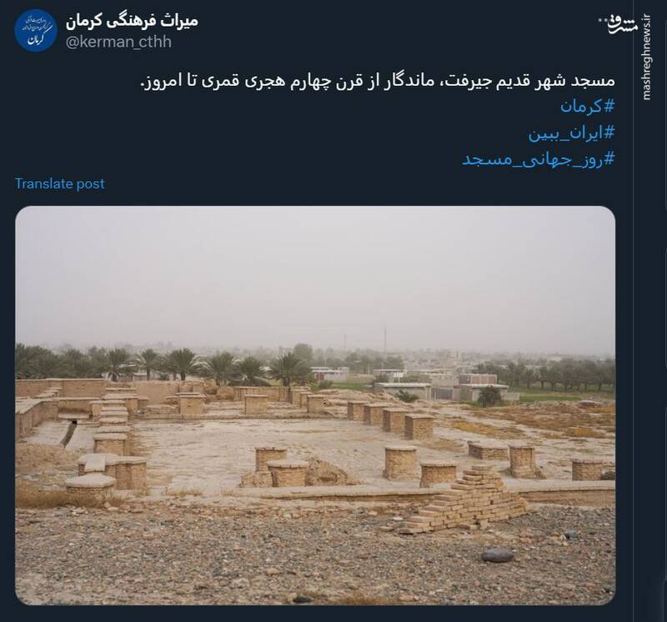Click the dark round stone in photo foreground
The height and width of the screenshot is (622, 667).
click(498, 554)
